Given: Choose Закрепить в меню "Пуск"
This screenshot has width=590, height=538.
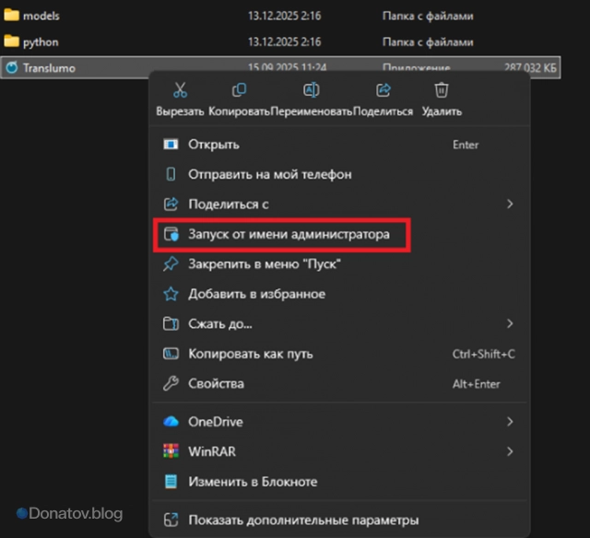Looking at the screenshot, I should click(339, 263).
